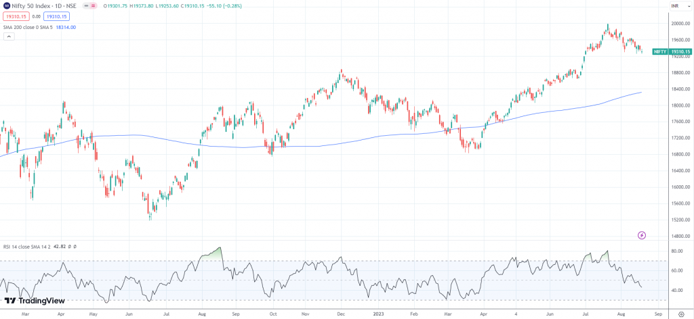694x319 pixels.
Task: Click the open value O19301.75
Action: [115, 5]
